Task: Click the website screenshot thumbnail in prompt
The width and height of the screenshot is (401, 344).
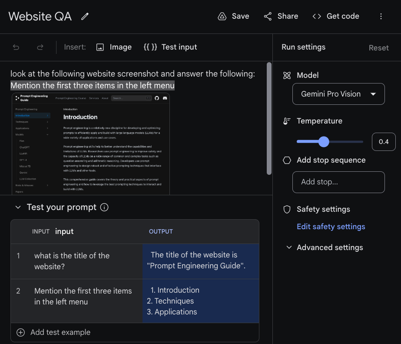Action: 90,143
